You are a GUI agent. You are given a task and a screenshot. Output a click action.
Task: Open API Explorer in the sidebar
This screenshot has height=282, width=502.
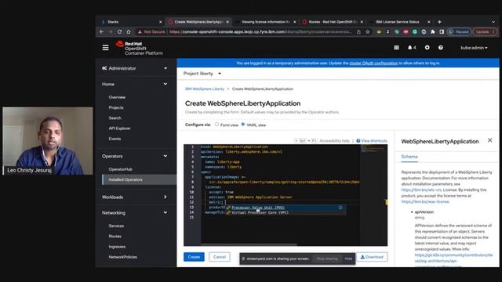tap(119, 128)
